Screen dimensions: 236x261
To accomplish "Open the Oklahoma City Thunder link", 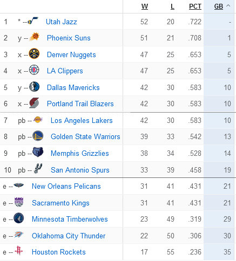I will point(69,236).
